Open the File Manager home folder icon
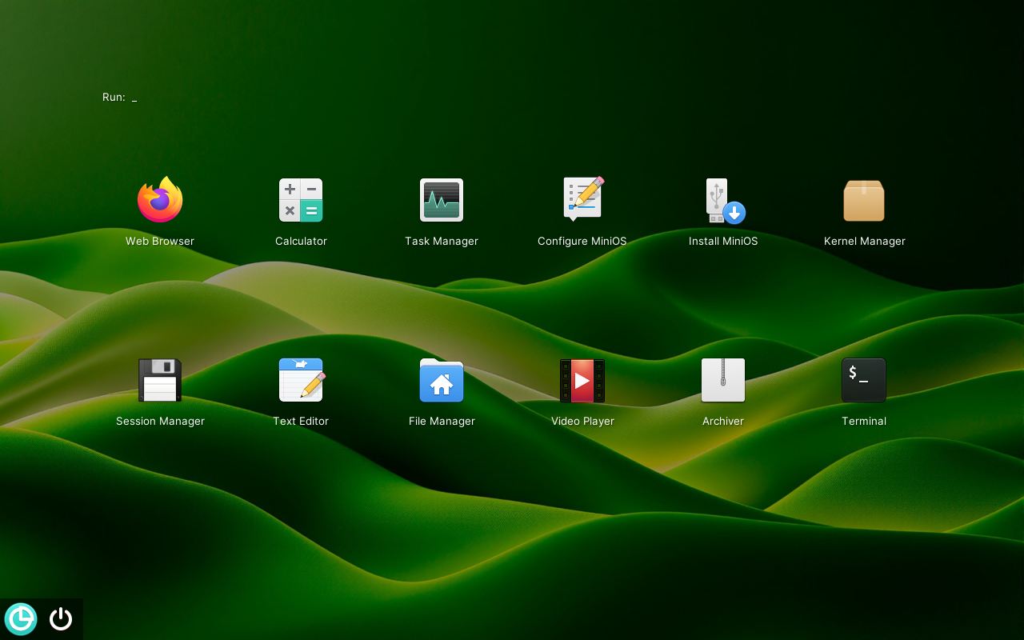 click(442, 380)
